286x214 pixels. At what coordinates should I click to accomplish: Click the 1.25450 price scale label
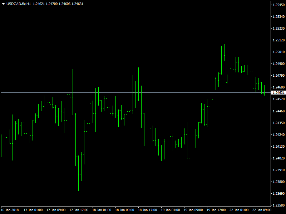(x=278, y=5)
